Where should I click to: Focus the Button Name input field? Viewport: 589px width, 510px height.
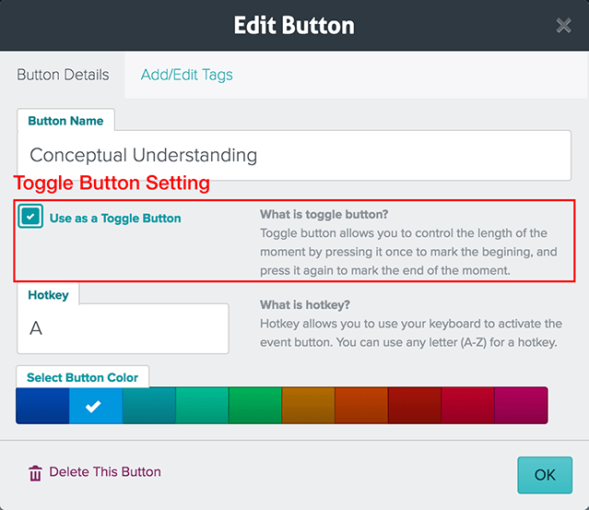click(x=294, y=155)
